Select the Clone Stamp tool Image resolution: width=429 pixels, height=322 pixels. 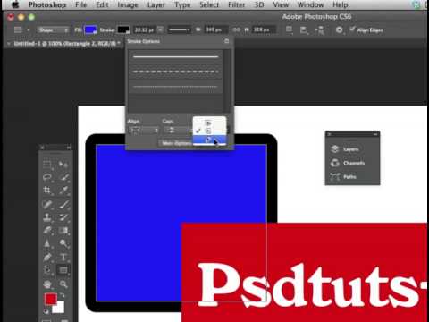(x=47, y=217)
